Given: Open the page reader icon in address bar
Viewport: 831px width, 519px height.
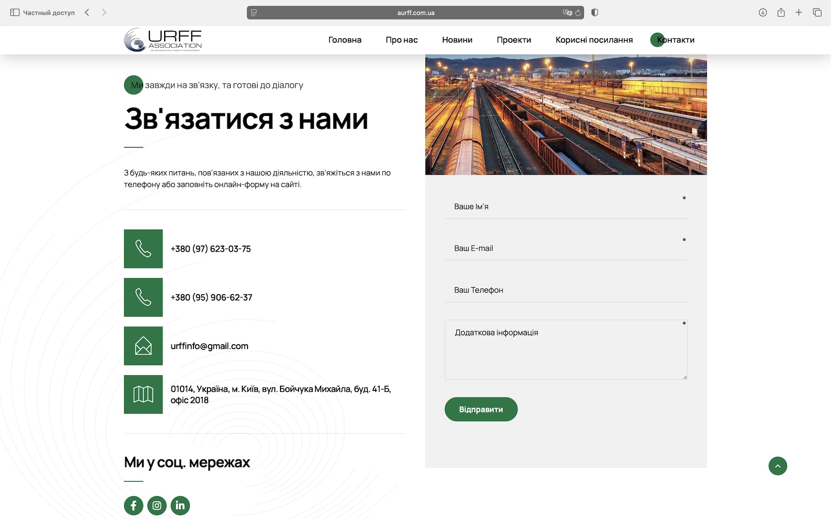Looking at the screenshot, I should click(x=254, y=13).
